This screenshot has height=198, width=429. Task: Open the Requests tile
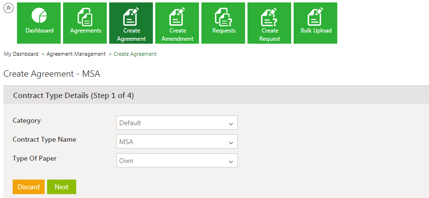pyautogui.click(x=223, y=23)
